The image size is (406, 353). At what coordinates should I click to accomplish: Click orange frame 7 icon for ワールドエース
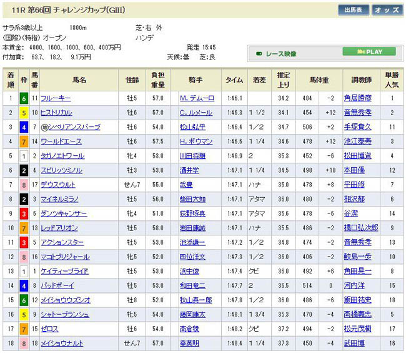24,141
